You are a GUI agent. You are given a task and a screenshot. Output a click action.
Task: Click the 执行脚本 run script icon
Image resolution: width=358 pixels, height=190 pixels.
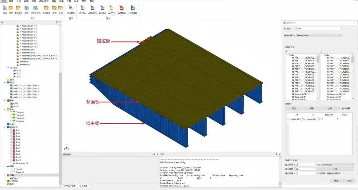pyautogui.click(x=71, y=8)
